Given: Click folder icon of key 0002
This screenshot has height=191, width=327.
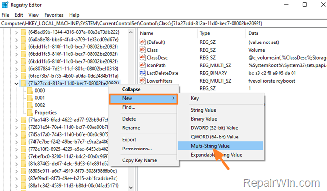Looking at the screenshot, I should 30,105.
